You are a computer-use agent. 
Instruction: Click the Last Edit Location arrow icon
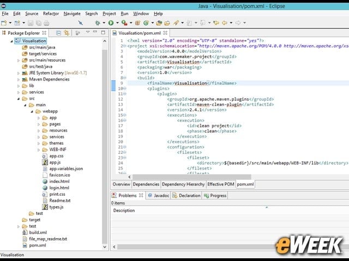216,23
